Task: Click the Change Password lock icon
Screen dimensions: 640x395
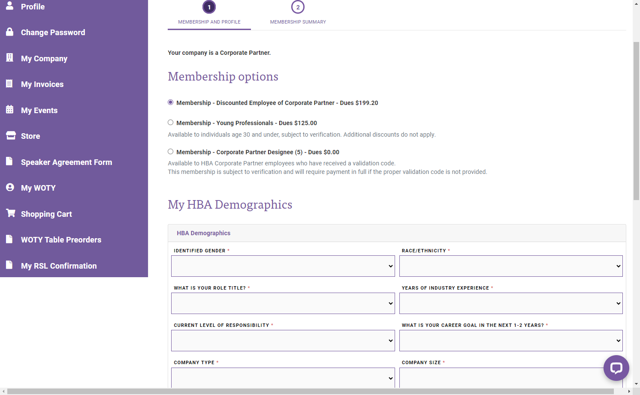Action: pyautogui.click(x=9, y=32)
